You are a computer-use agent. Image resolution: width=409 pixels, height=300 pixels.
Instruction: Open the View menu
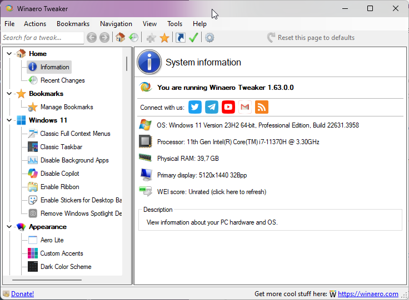tap(149, 24)
